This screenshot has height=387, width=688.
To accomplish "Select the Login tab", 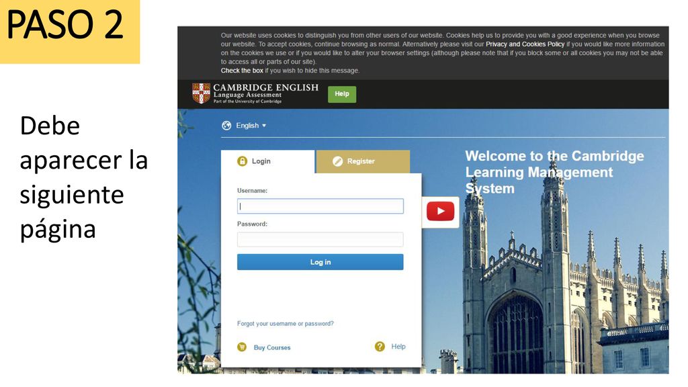I will click(x=267, y=161).
